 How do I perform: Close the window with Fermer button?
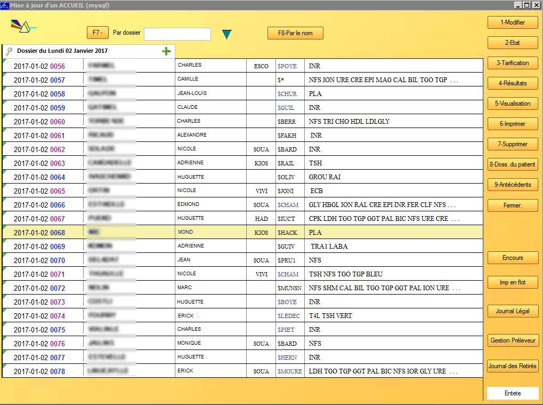tap(512, 205)
